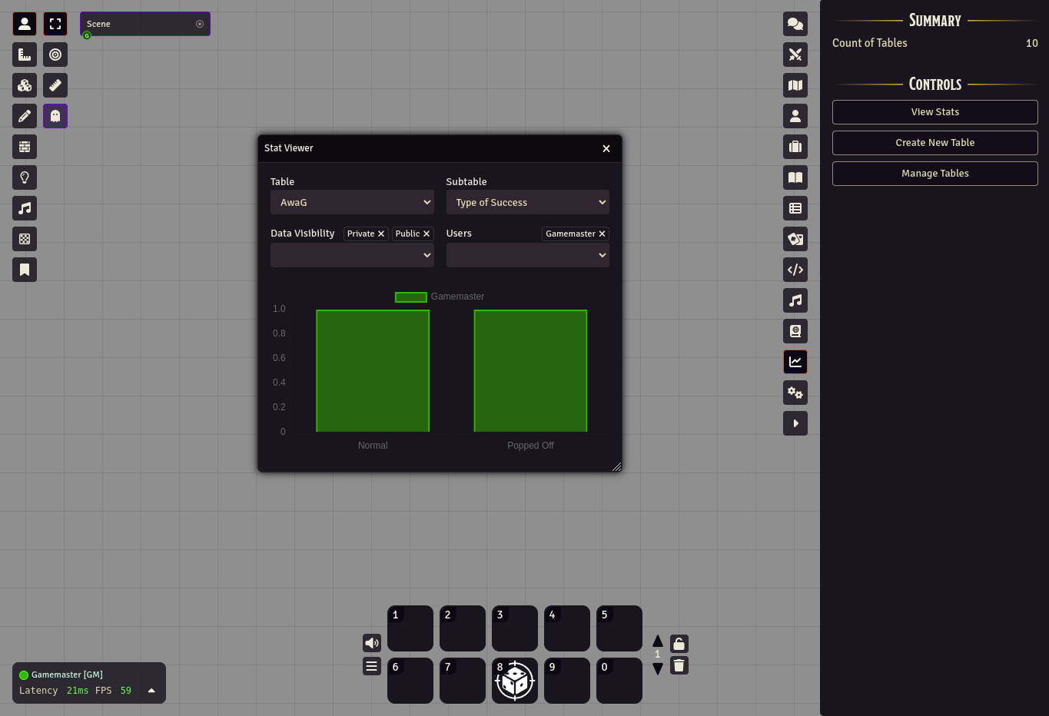Open the Compendium Packs atlas icon
This screenshot has height=716, width=1049.
click(x=795, y=331)
